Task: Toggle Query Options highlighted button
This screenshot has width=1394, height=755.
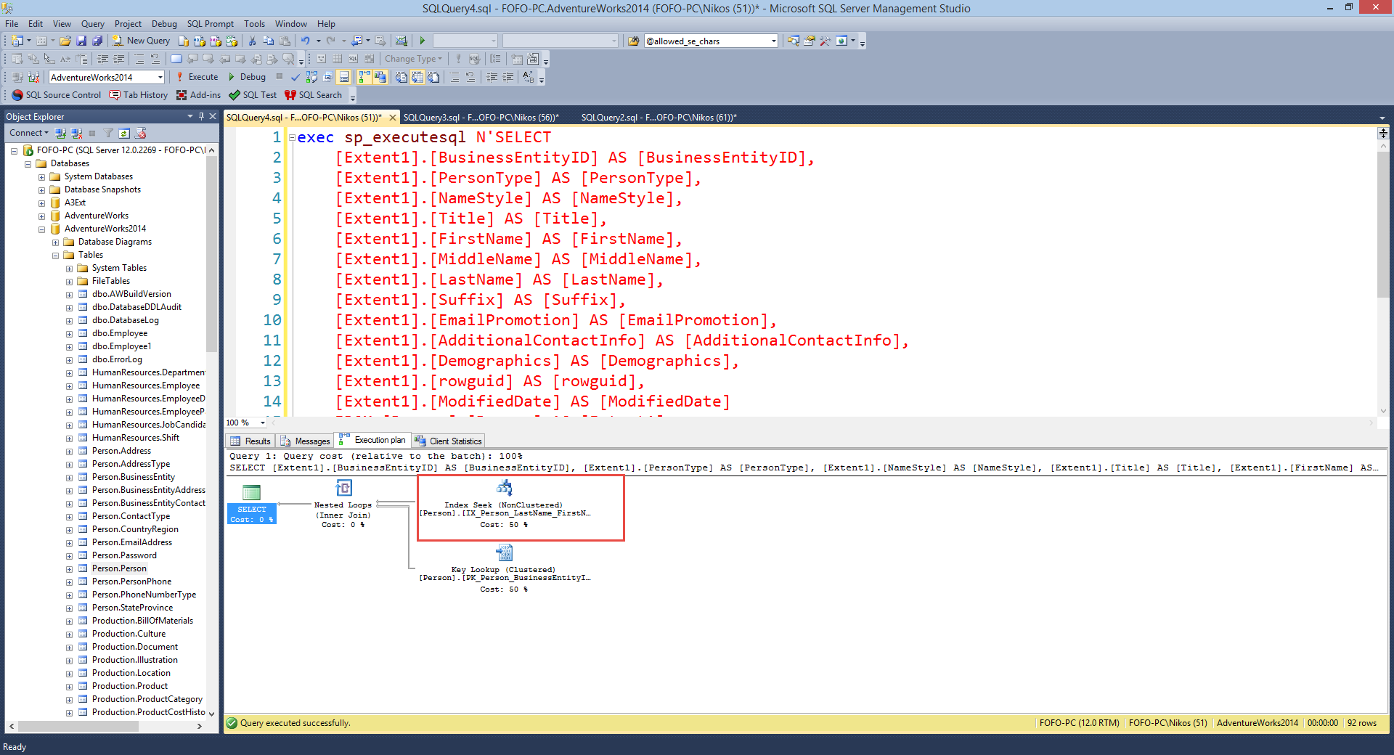Action: tap(343, 77)
